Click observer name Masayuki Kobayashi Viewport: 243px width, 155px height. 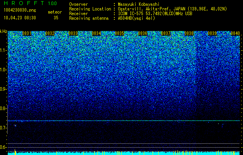point(139,4)
